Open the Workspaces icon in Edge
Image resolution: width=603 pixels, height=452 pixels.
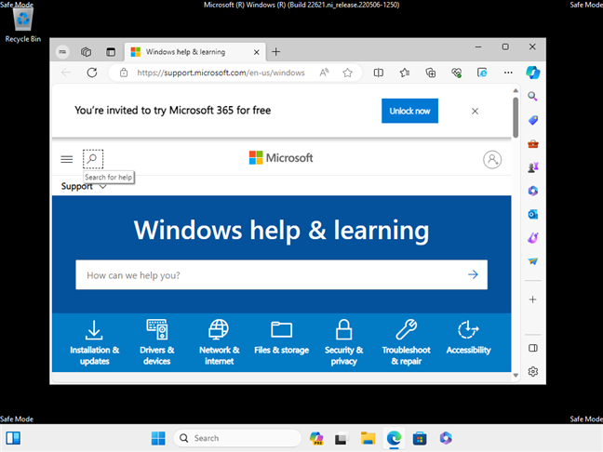(x=87, y=52)
